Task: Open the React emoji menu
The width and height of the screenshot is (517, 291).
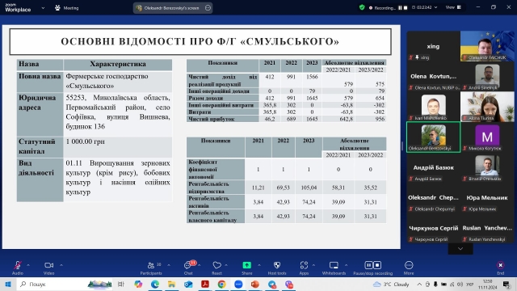Action: pyautogui.click(x=217, y=268)
